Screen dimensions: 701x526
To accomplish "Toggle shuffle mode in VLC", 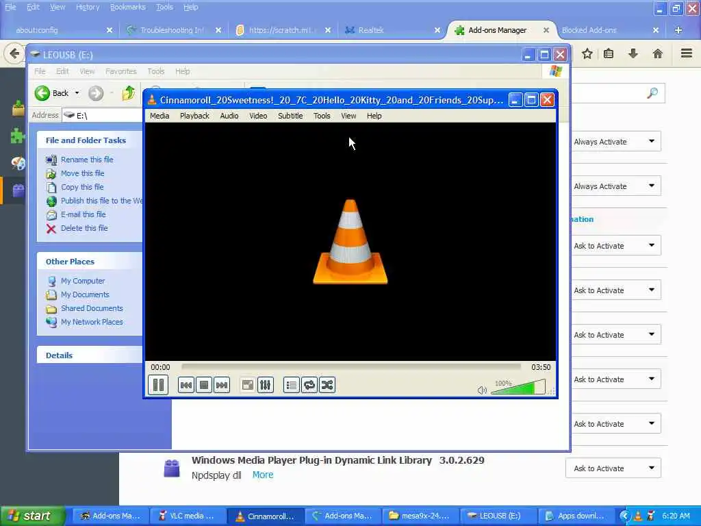I will (327, 385).
